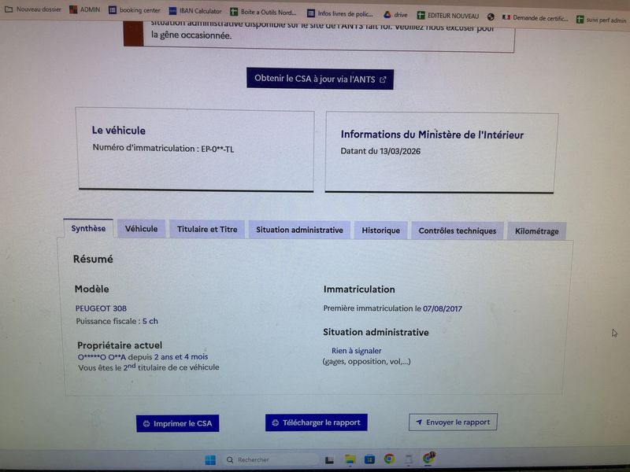Open the Infos livres de polic bookmark
The height and width of the screenshot is (472, 630).
click(340, 13)
